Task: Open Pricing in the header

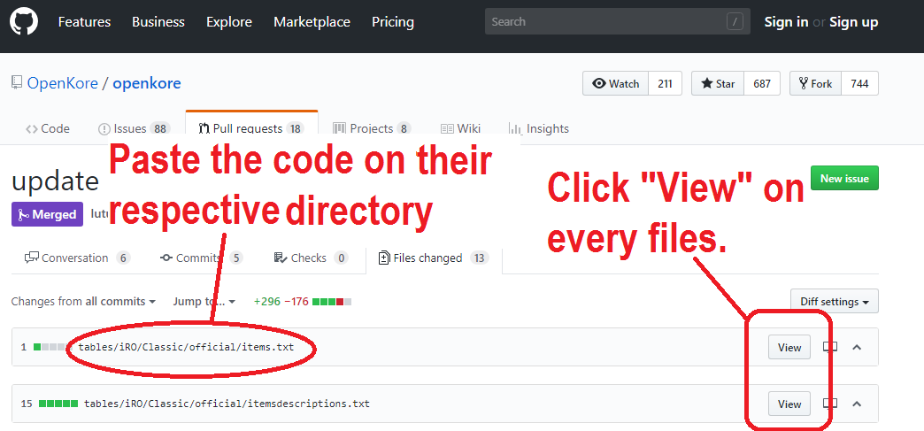Action: click(392, 22)
